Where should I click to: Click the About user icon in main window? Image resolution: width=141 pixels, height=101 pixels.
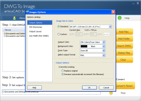[x=14, y=18]
